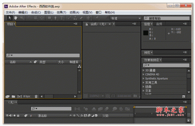
Task: Click the black color swatch in Info panel
Action: pos(146,33)
